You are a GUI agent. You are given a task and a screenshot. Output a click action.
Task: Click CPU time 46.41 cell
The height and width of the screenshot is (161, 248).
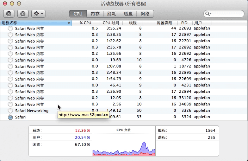coord(116,85)
